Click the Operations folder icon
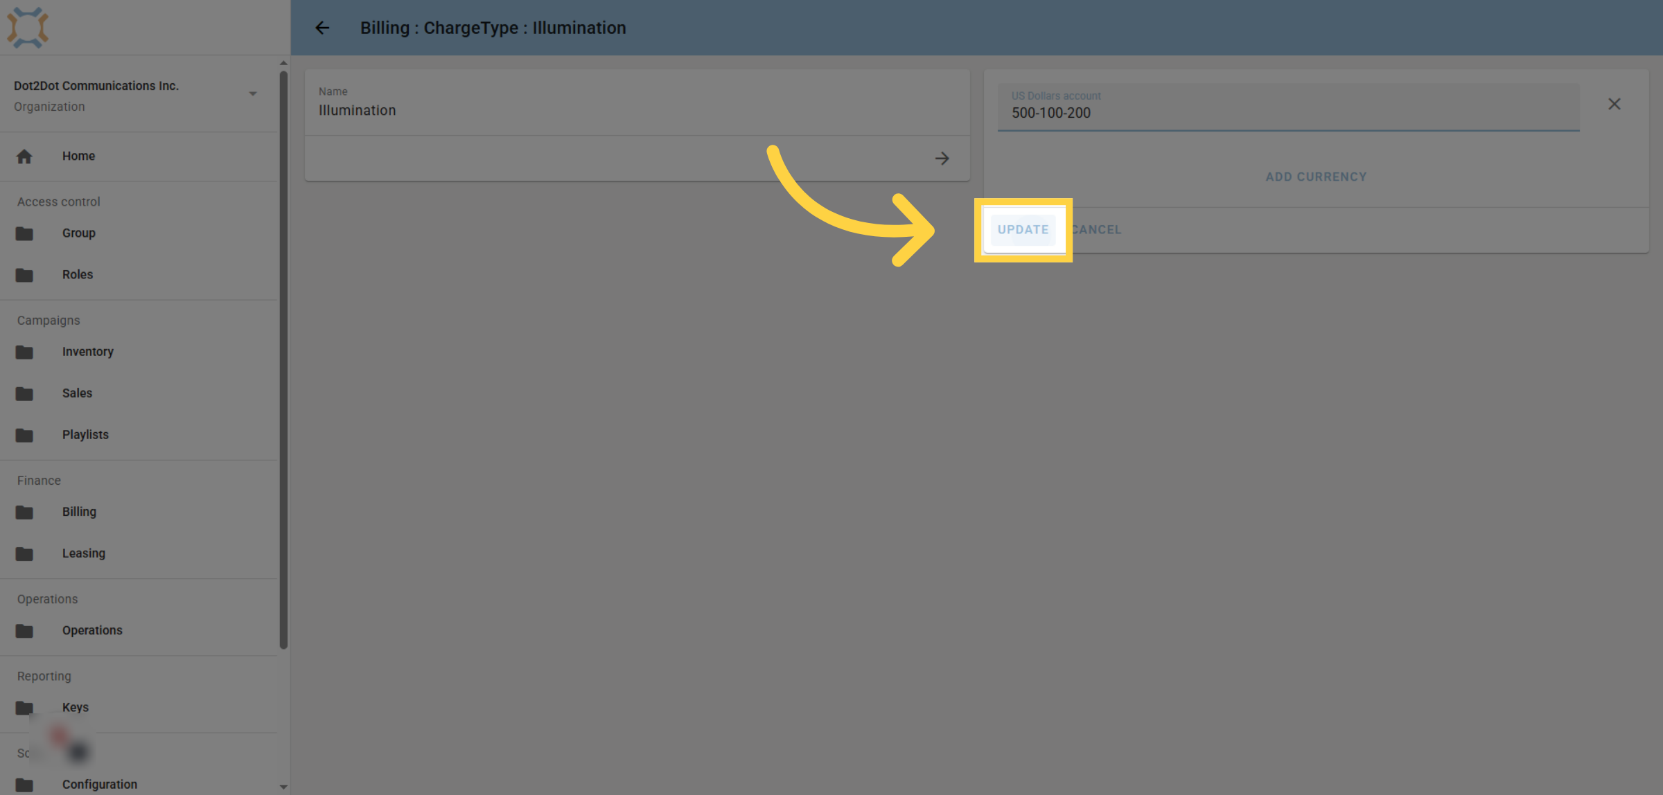The image size is (1663, 795). (24, 630)
